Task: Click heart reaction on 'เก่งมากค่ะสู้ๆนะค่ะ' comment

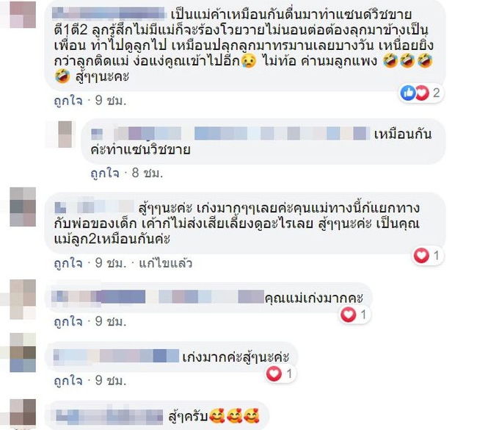Action: coord(274,373)
